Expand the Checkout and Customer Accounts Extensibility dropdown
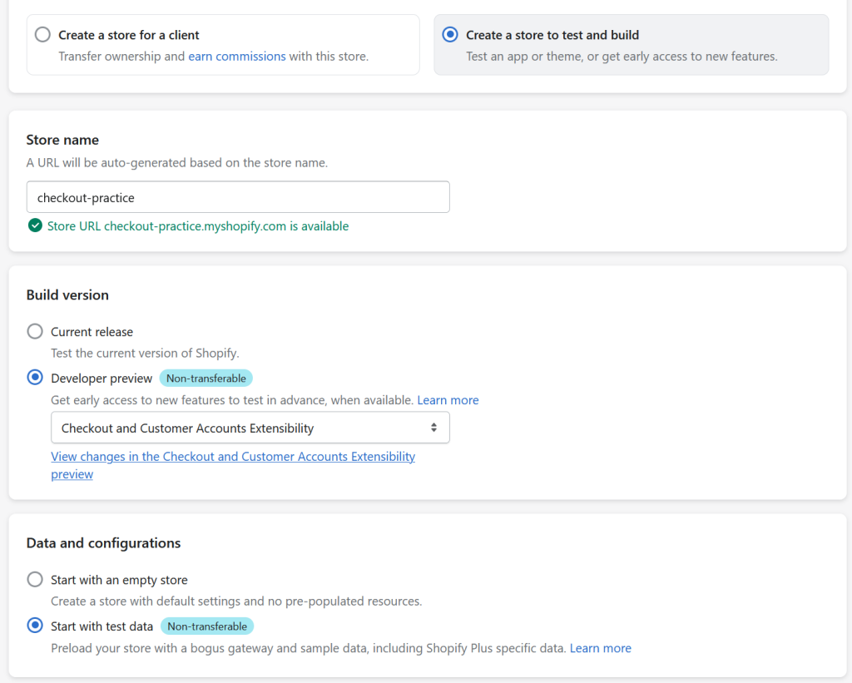Screen dimensions: 852x683 click(250, 428)
